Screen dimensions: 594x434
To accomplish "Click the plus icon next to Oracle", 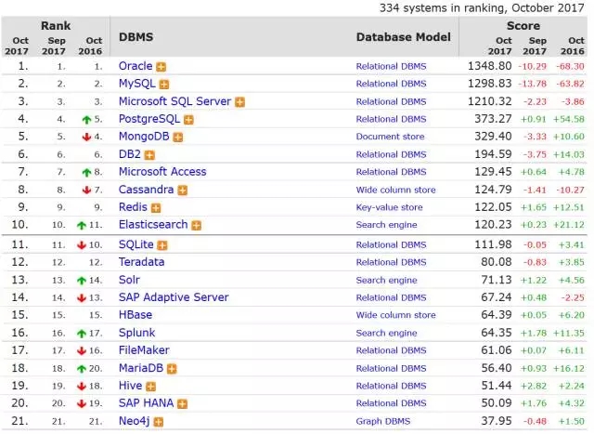I will pyautogui.click(x=161, y=67).
